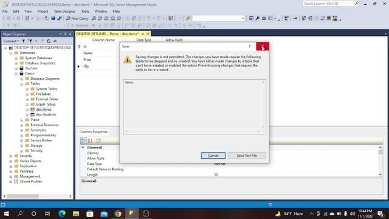
Task: Open the Table Designer menu
Action: click(64, 12)
